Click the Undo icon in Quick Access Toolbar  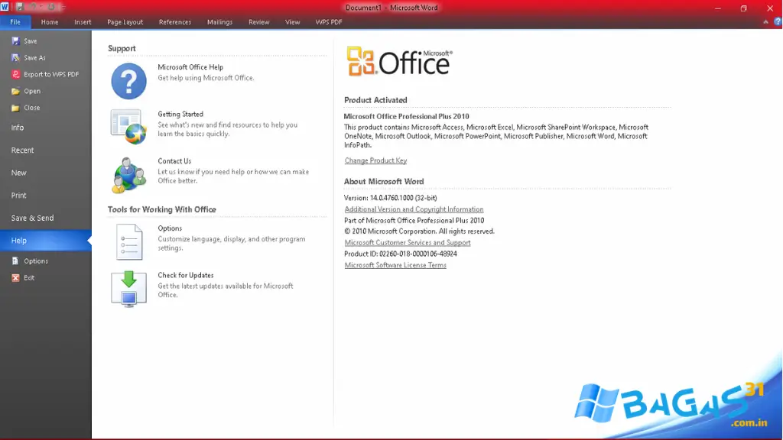34,7
